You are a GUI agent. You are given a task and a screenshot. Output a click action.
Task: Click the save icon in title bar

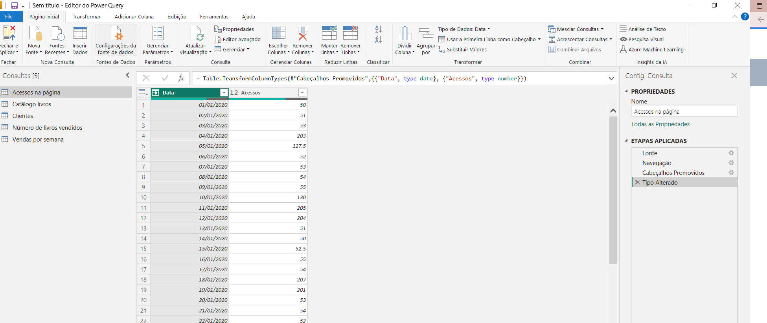(15, 5)
